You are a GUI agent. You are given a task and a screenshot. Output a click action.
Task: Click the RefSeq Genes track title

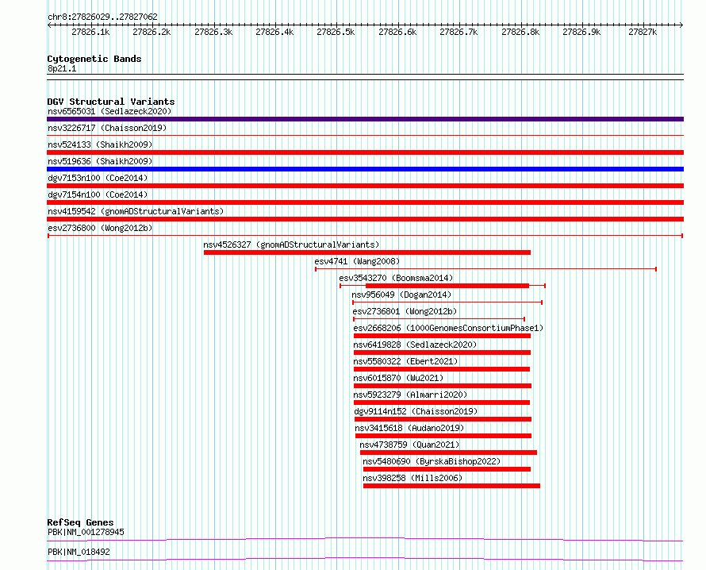pos(80,522)
